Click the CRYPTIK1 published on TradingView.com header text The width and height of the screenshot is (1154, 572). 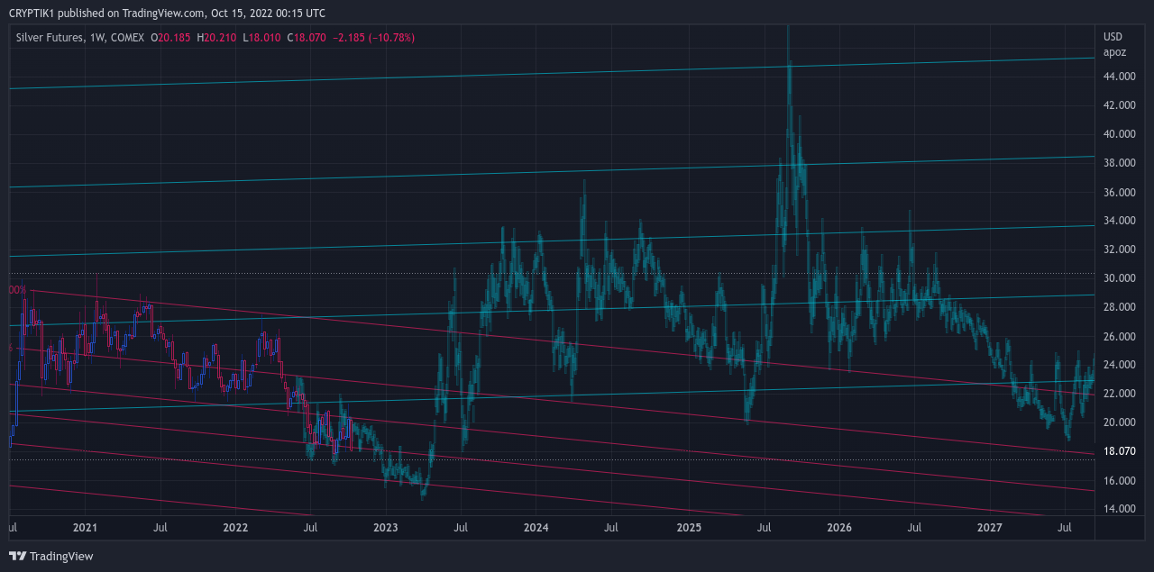(167, 14)
